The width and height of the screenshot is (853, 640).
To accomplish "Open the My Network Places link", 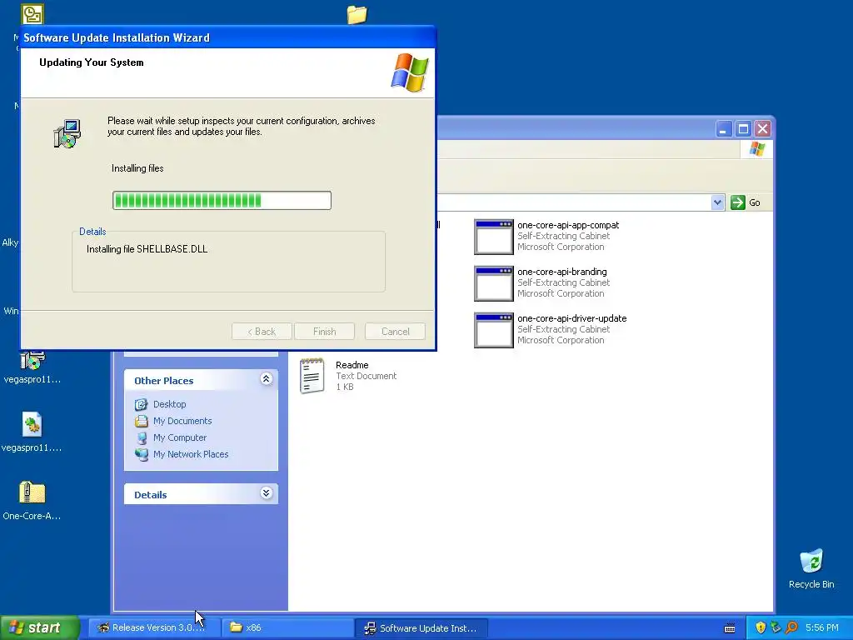I will [x=191, y=454].
